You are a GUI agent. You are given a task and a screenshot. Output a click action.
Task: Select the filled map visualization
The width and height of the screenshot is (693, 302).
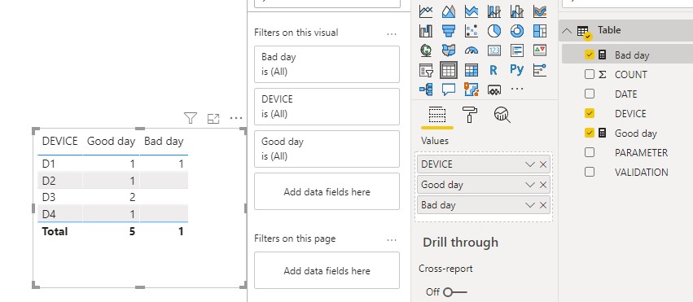449,50
